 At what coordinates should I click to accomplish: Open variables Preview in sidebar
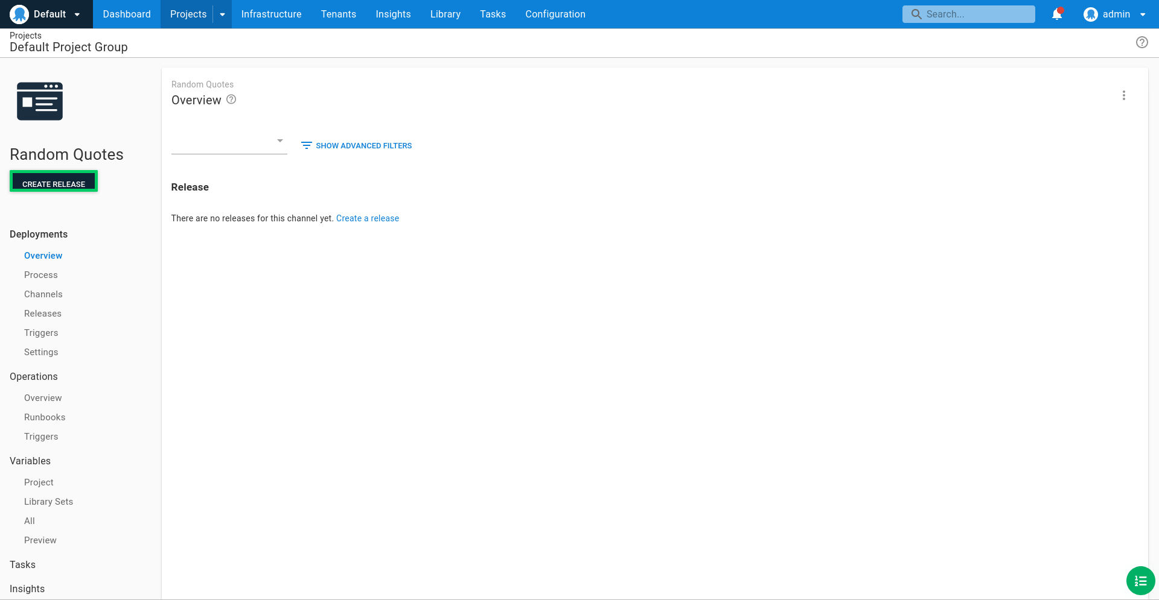[40, 540]
